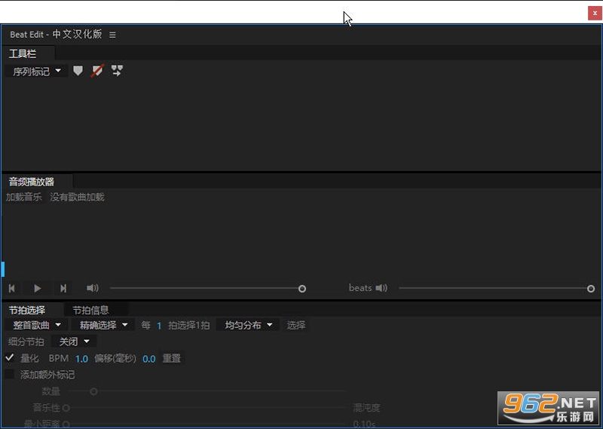
Task: Click the remove markers icon with red slash
Action: [96, 71]
